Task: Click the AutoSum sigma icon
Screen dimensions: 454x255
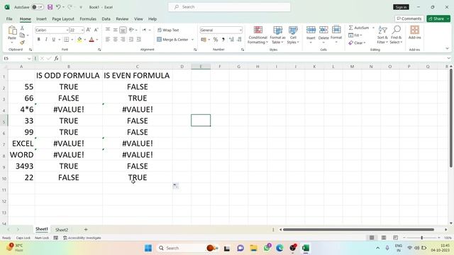Action: (x=350, y=28)
